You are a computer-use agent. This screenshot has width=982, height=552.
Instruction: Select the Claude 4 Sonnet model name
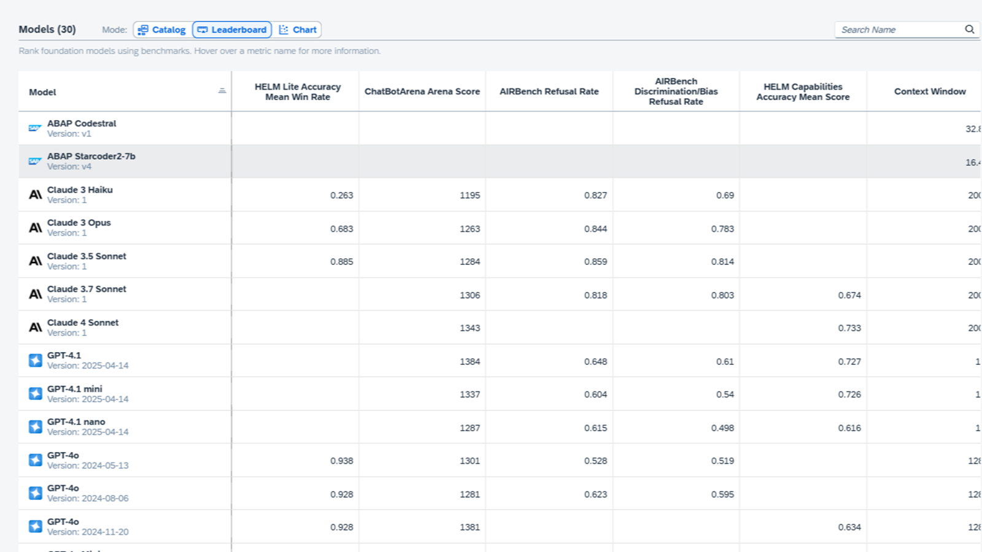click(x=83, y=323)
